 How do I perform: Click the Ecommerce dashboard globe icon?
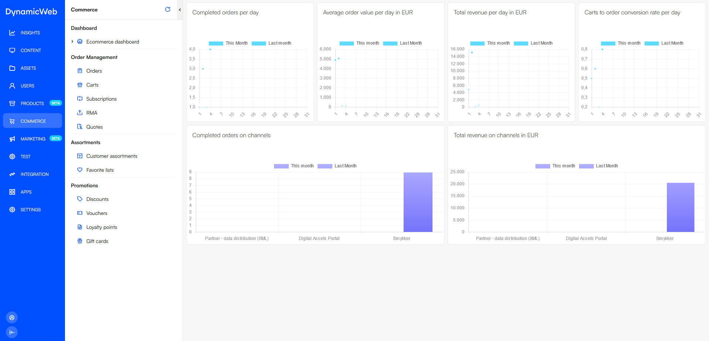(x=80, y=42)
